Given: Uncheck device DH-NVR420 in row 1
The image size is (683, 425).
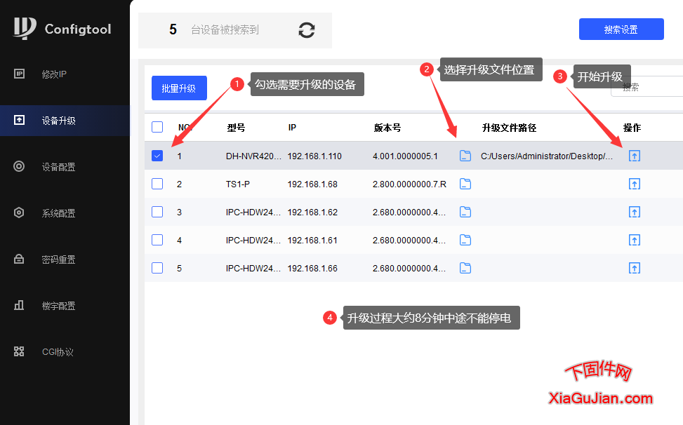Looking at the screenshot, I should pyautogui.click(x=157, y=156).
